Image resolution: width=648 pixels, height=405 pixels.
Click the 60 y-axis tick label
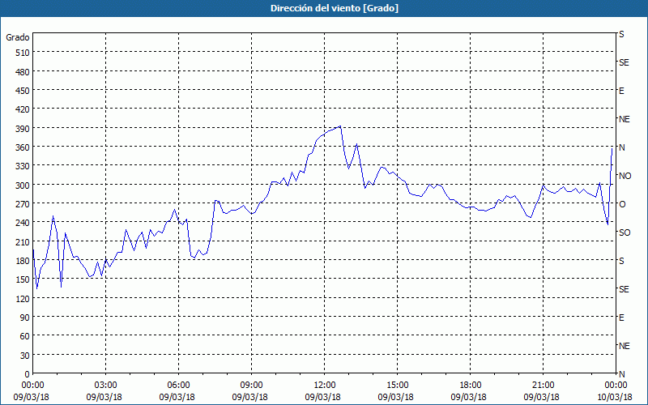pyautogui.click(x=25, y=336)
